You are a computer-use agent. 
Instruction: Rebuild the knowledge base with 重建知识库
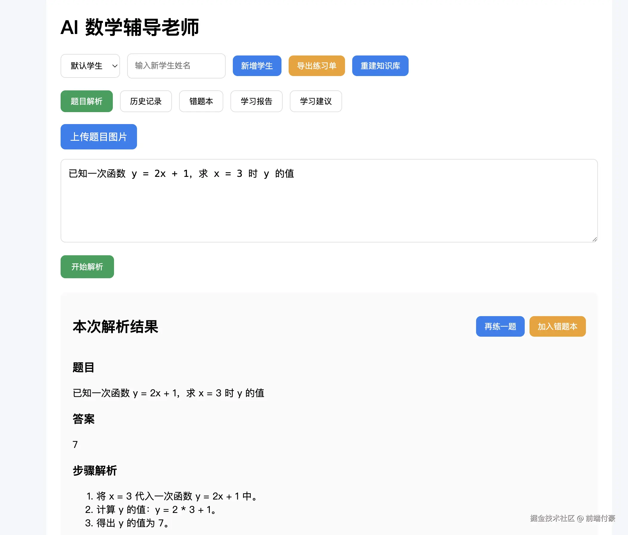(x=380, y=66)
